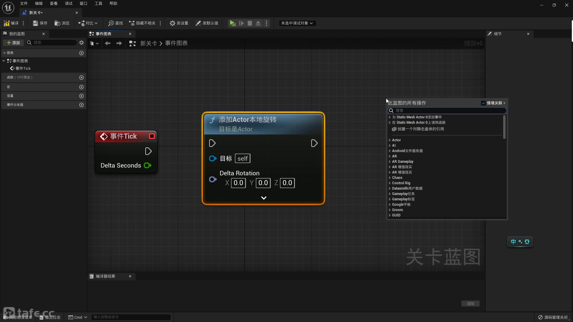
Task: Open debug object dropdown 未选中调试对象
Action: click(x=297, y=23)
